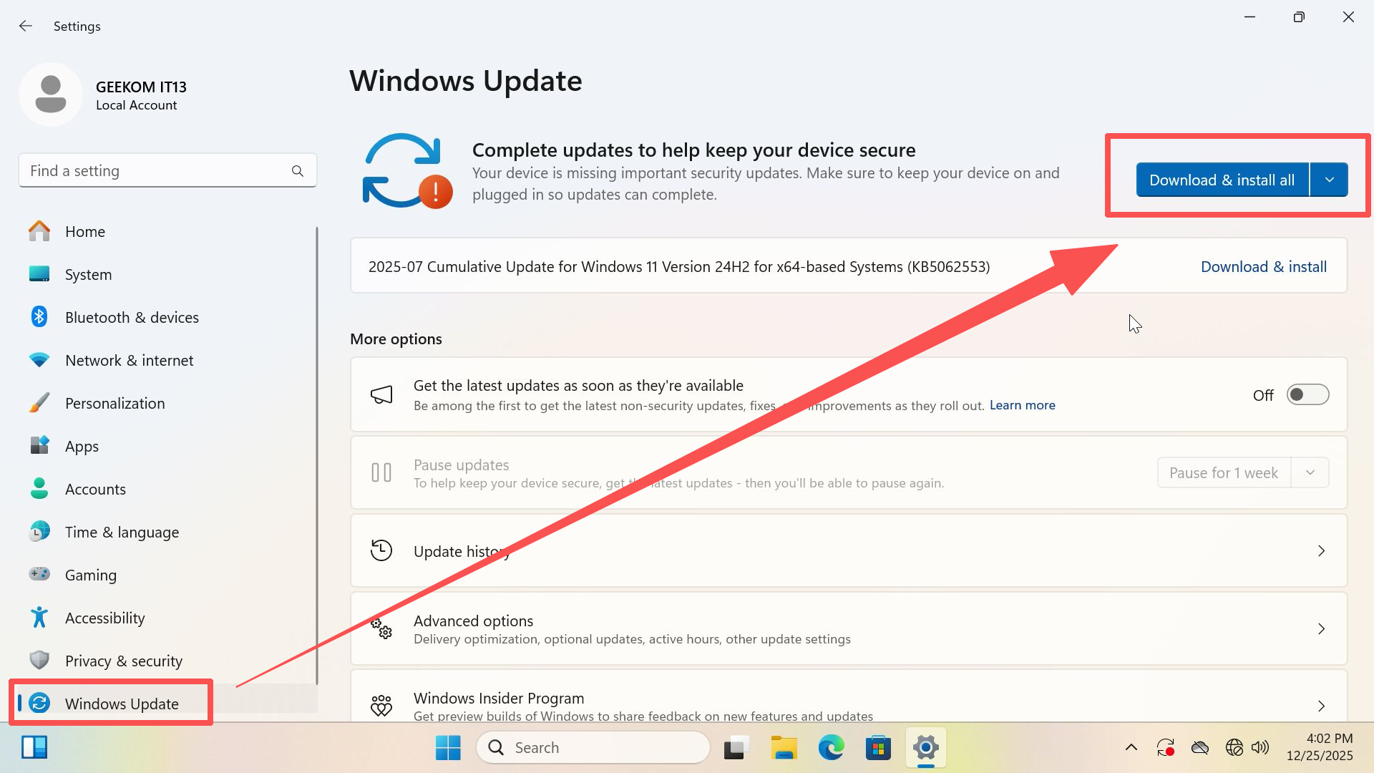Click inside the Find a setting search box
The height and width of the screenshot is (773, 1374).
tap(157, 170)
